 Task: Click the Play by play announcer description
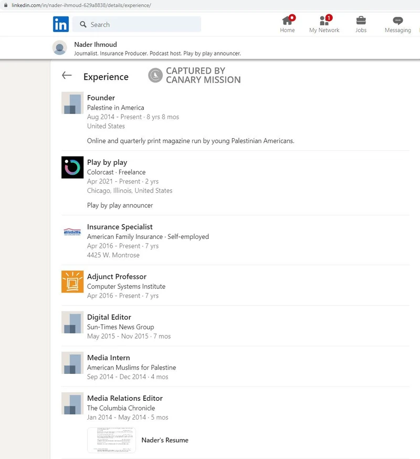[120, 205]
